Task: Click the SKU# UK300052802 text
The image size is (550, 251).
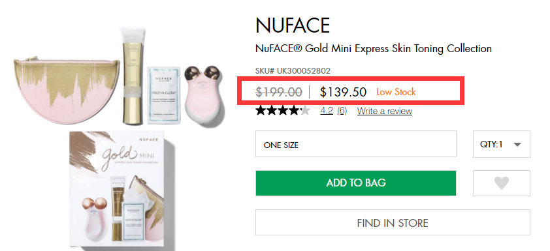Action: click(x=293, y=70)
